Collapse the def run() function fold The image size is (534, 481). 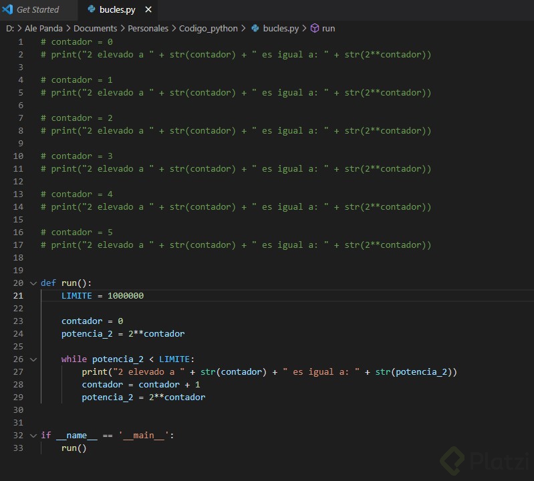[x=33, y=283]
